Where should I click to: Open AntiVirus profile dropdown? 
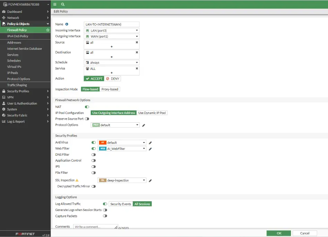click(122, 142)
